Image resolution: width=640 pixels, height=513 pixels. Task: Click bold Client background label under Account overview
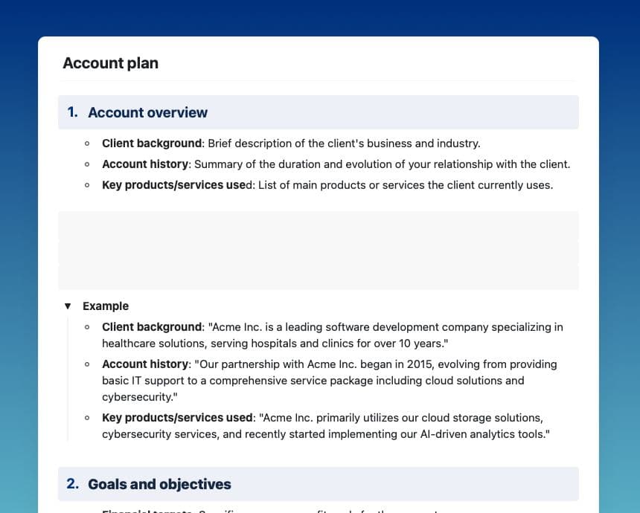pyautogui.click(x=152, y=143)
